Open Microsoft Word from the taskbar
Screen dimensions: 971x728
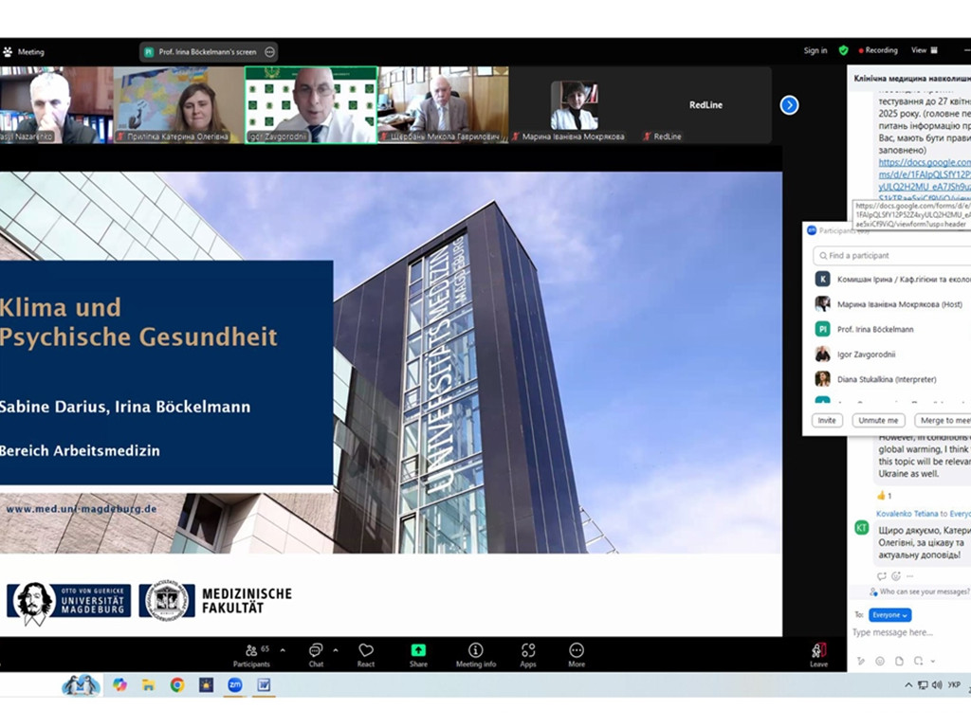(264, 684)
